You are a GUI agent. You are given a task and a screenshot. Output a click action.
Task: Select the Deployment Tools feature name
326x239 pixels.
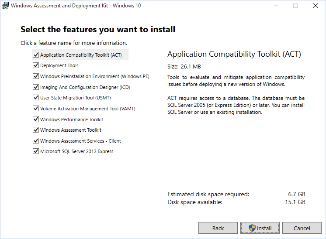[59, 66]
